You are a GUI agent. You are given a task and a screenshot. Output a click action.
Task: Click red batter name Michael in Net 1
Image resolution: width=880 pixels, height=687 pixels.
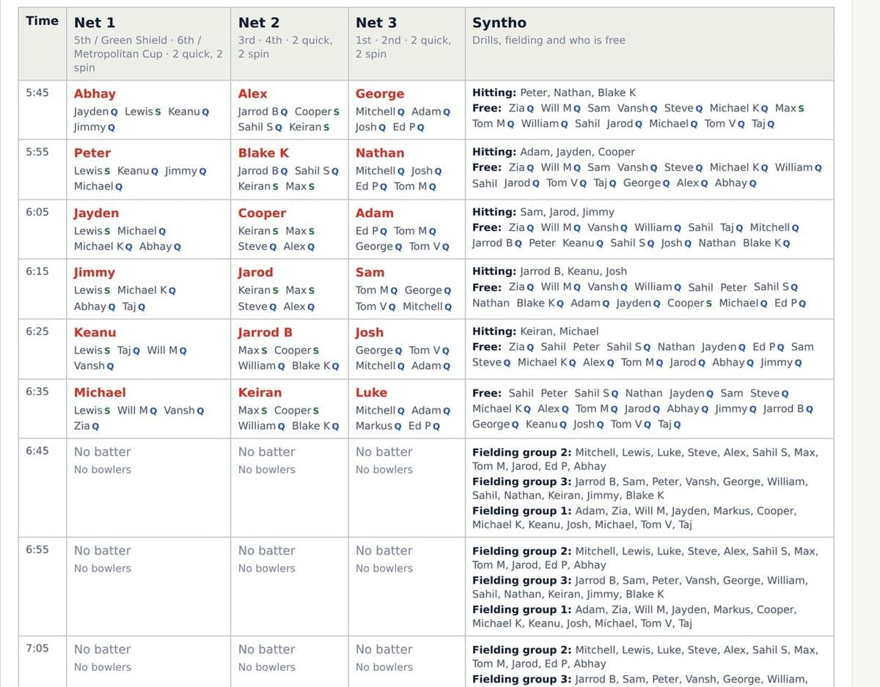coord(100,392)
